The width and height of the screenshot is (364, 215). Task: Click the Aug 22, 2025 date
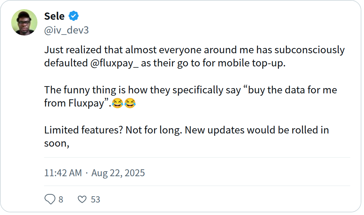click(x=118, y=173)
